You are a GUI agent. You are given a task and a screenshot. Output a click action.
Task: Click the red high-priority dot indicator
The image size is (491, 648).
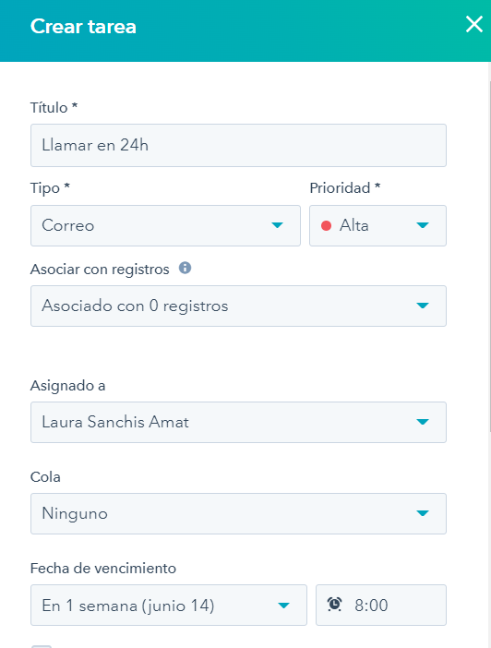(x=326, y=225)
